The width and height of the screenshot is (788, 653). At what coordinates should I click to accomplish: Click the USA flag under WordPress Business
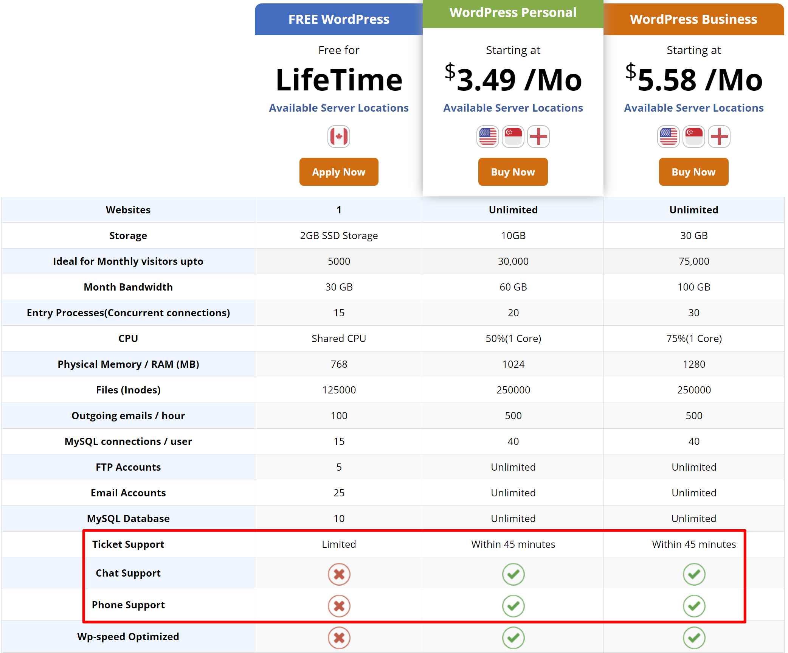coord(669,137)
